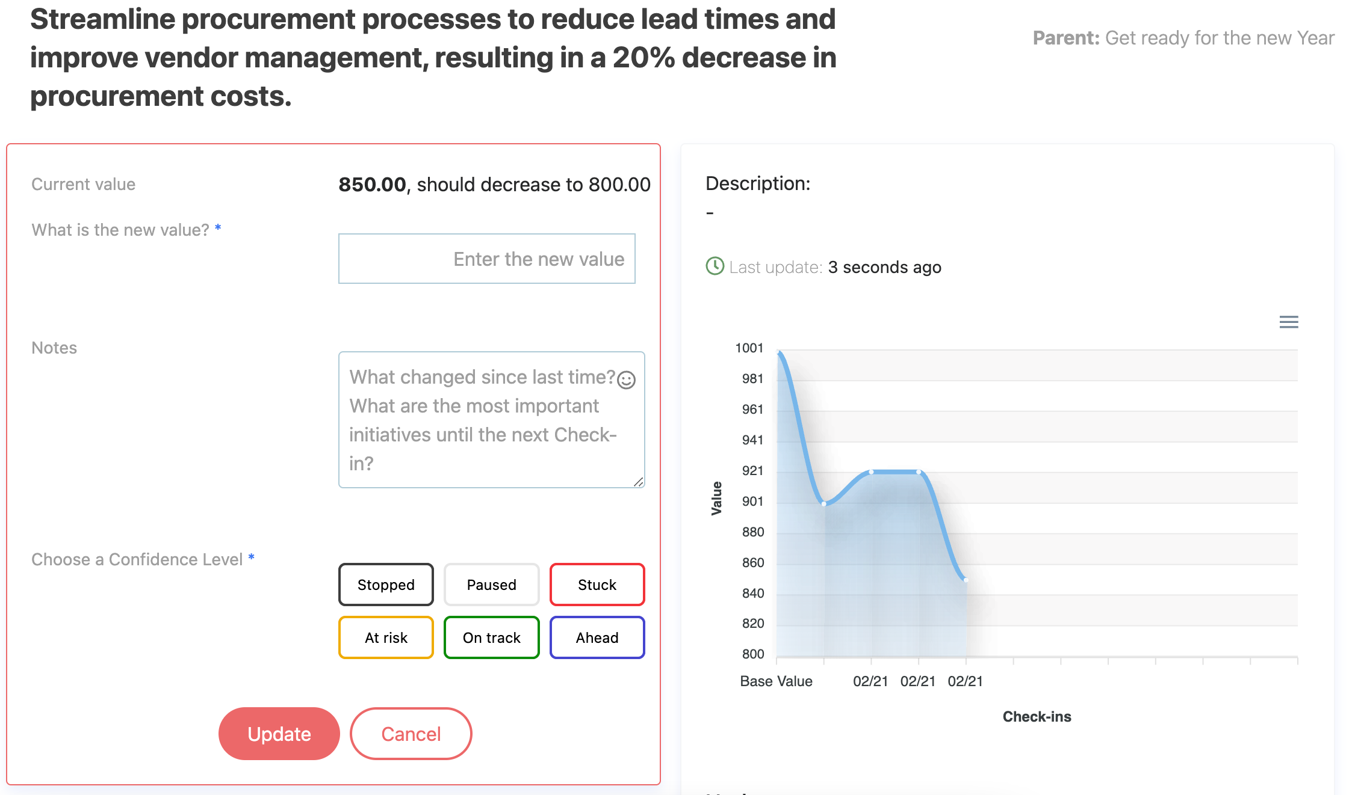Screen dimensions: 1352x795
Task: Click the emoji picker smiley icon
Action: tap(626, 380)
